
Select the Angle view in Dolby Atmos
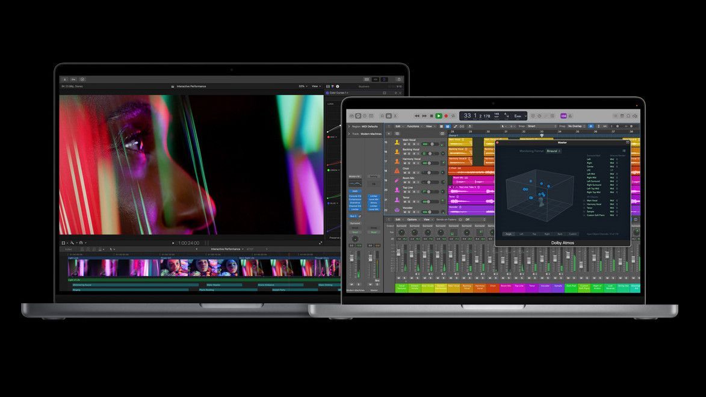click(x=509, y=234)
